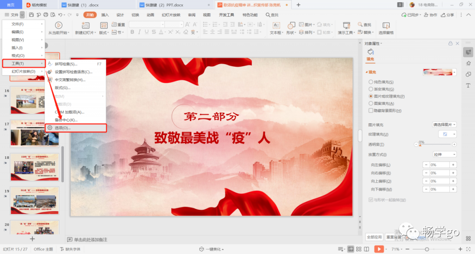
Task: Switch to the 插入 ribbon tab
Action: [x=105, y=15]
